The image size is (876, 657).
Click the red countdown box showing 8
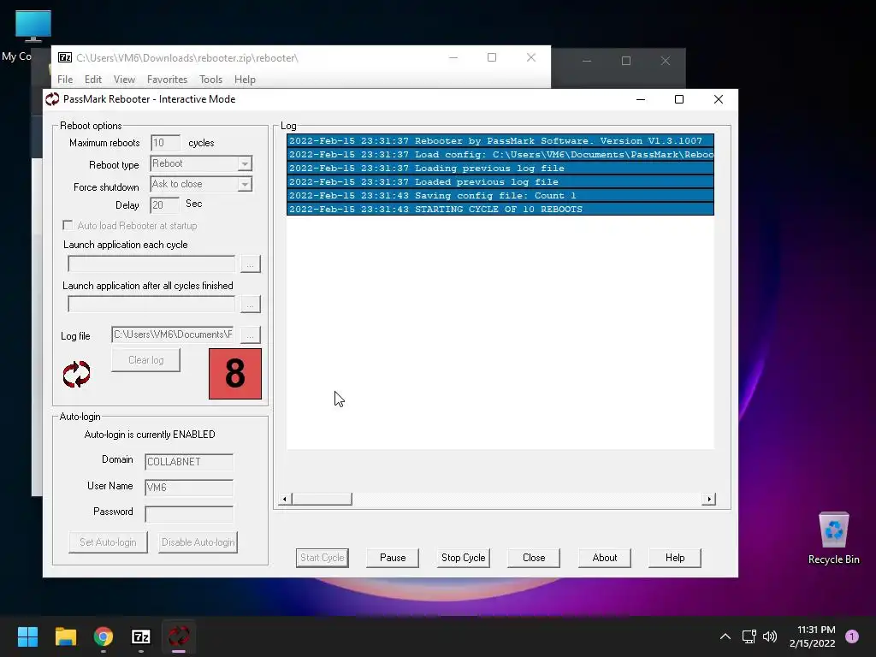(235, 374)
